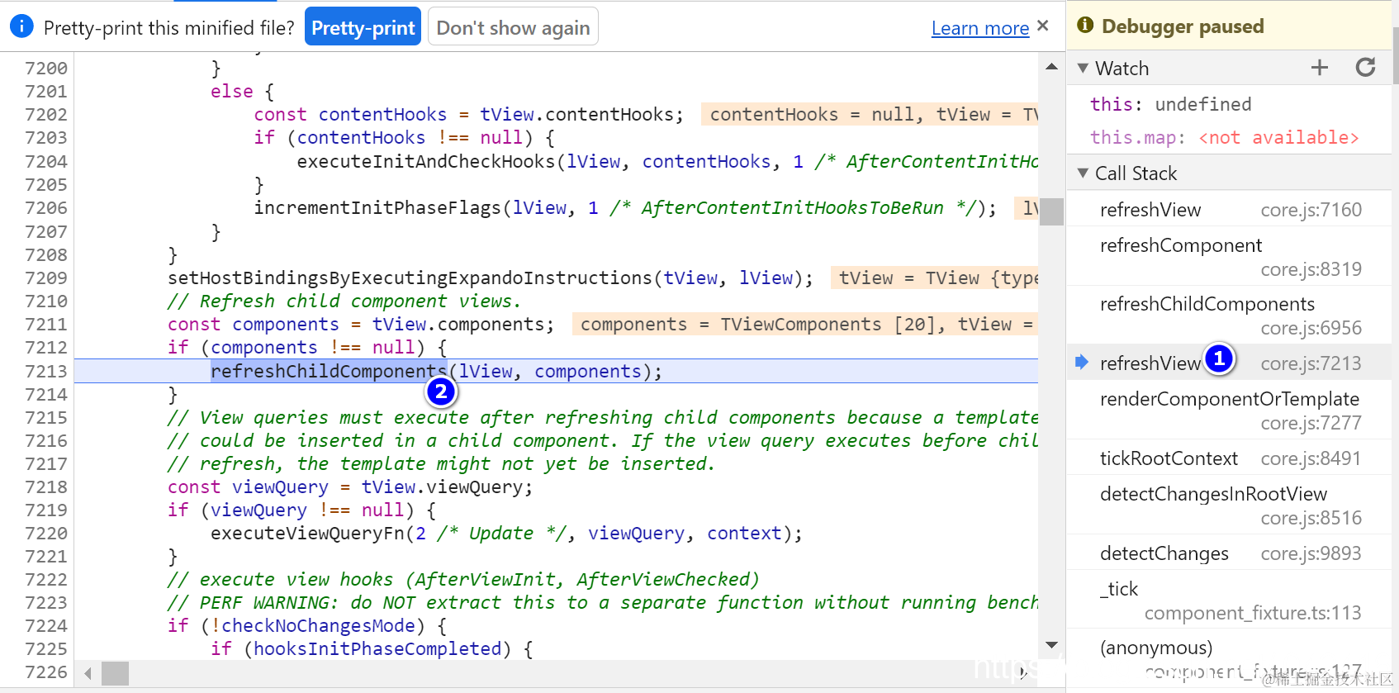The height and width of the screenshot is (693, 1399).
Task: Click line number 7204 in gutter
Action: tap(46, 162)
